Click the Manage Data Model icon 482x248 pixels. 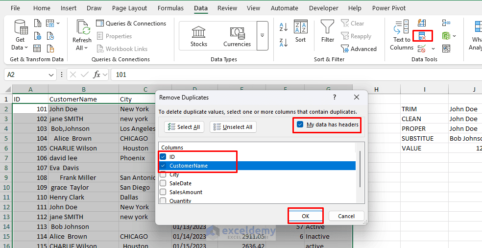tap(446, 49)
